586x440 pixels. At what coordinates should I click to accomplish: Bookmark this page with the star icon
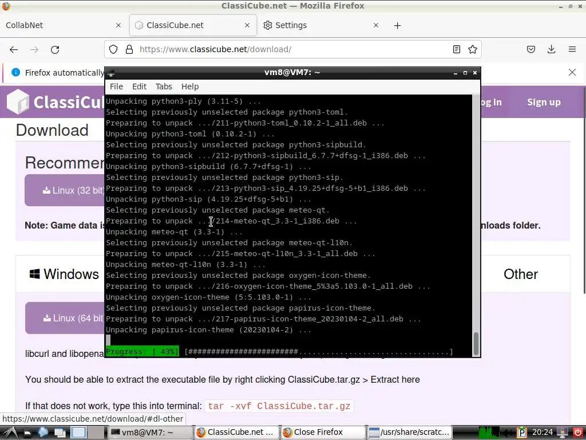pos(473,49)
